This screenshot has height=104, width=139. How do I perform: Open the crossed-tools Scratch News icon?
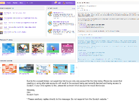tap(50, 23)
